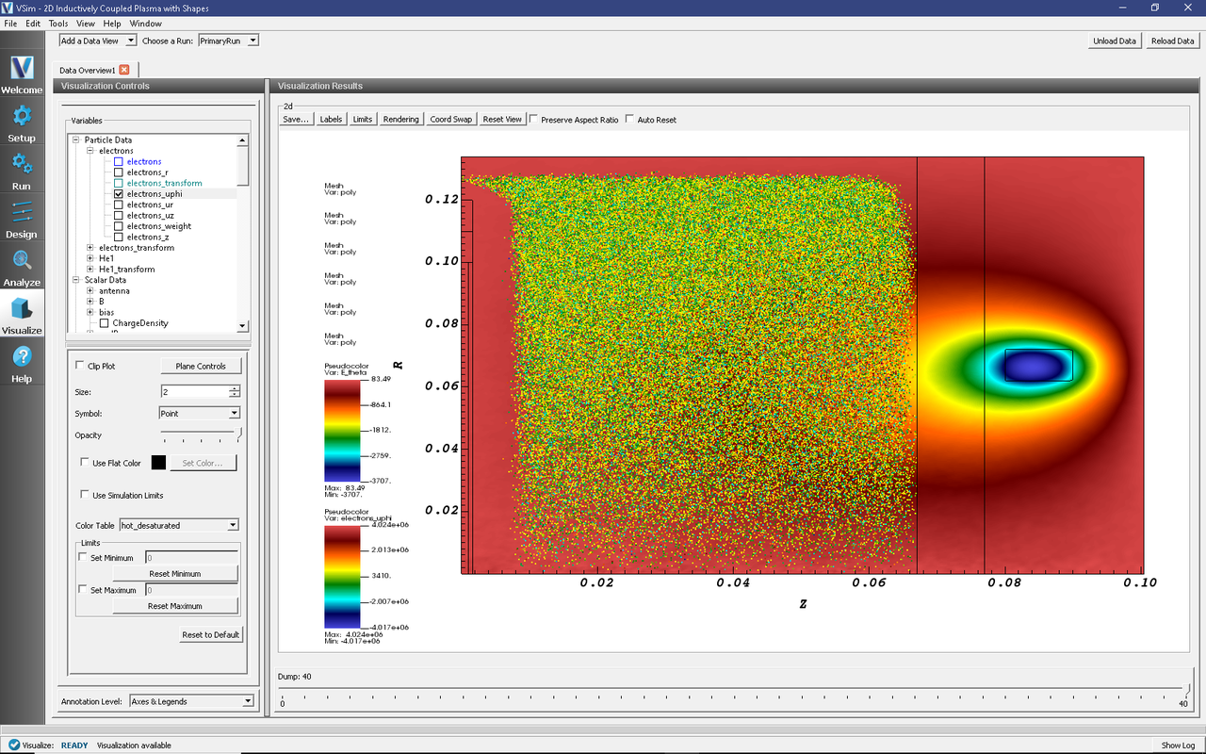Open the Symbol Point dropdown
Viewport: 1206px width, 754px height.
tap(199, 413)
